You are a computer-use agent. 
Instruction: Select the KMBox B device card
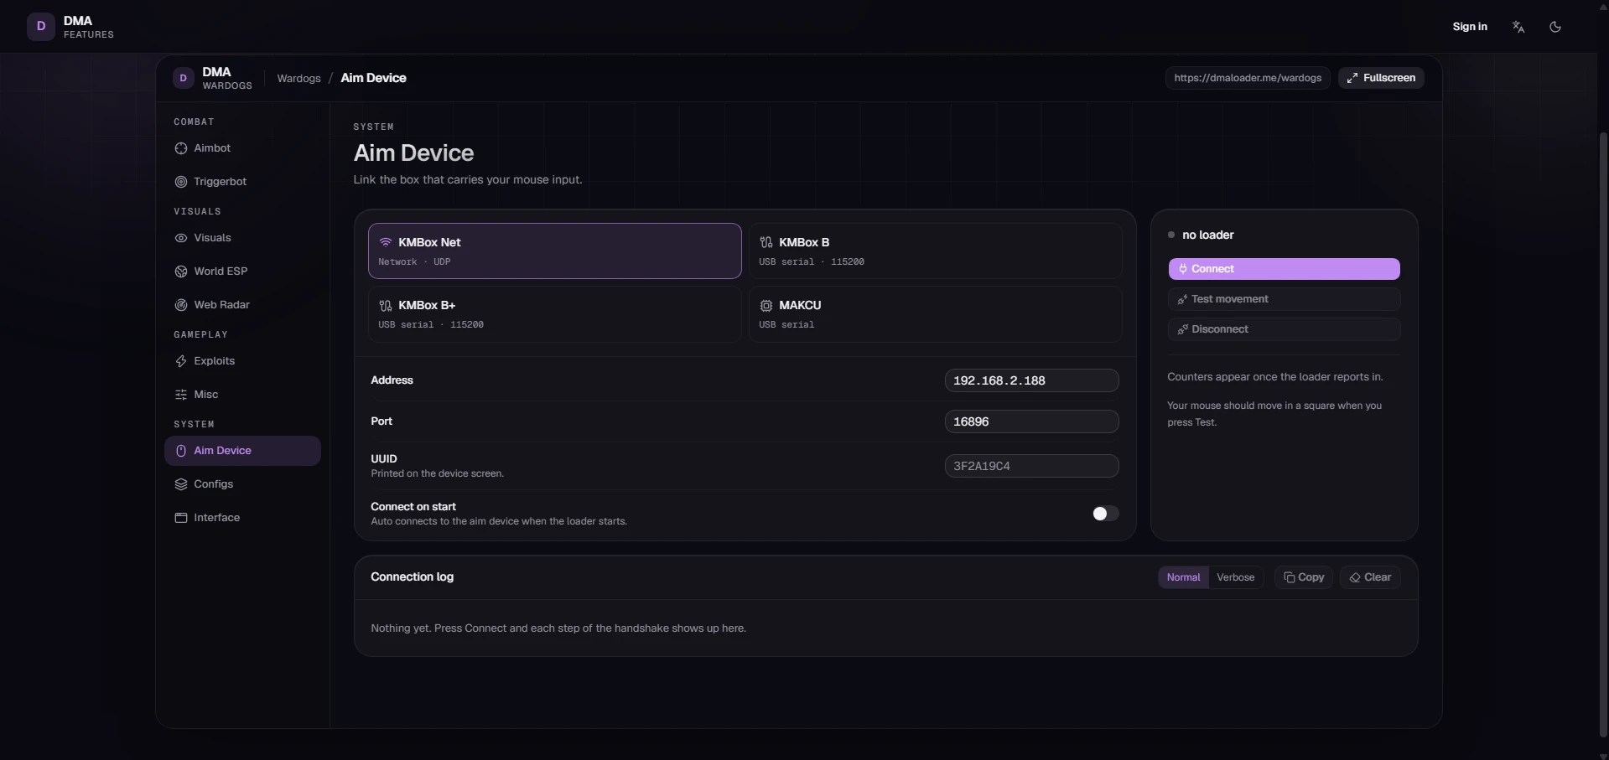pyautogui.click(x=935, y=251)
